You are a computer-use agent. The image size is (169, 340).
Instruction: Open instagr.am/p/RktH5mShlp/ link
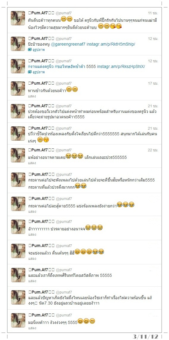111,44
